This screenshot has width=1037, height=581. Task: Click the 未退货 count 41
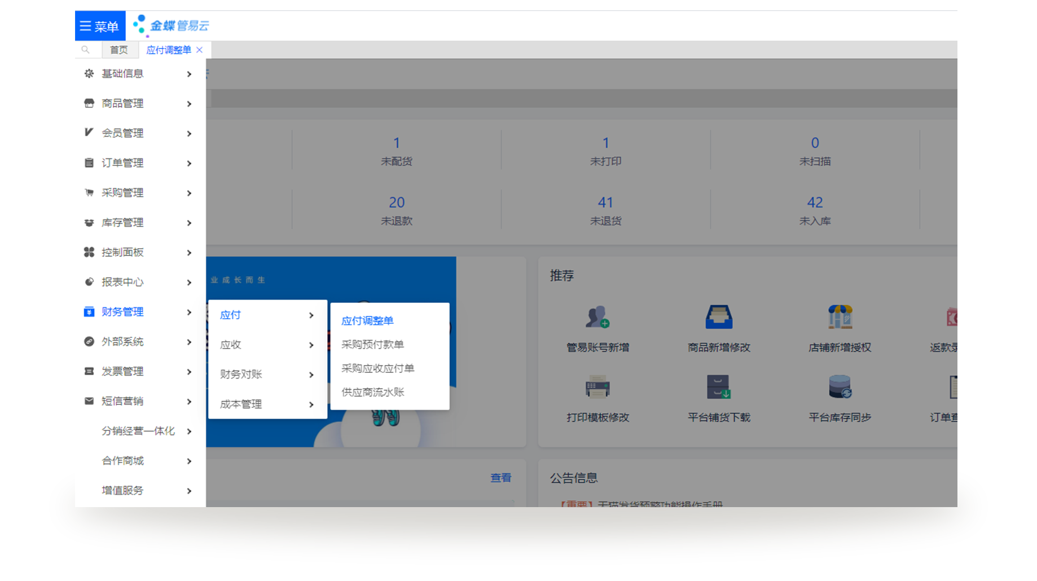coord(605,202)
